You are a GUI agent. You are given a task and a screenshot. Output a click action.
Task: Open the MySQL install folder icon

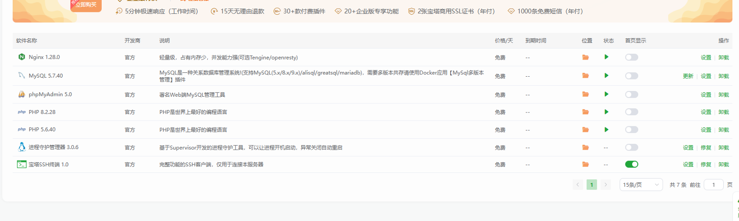coord(585,75)
